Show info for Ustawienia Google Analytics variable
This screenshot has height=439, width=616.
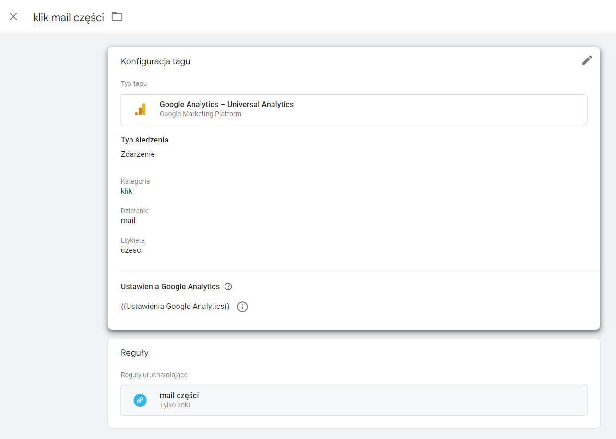coord(243,307)
